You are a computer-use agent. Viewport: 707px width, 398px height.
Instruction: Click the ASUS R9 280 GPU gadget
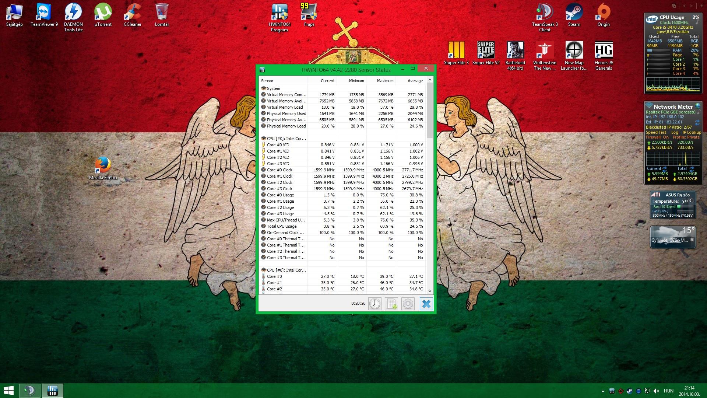click(x=672, y=205)
